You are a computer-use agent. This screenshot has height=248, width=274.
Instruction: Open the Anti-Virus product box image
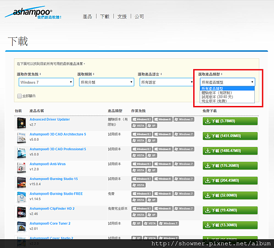pyautogui.click(x=21, y=168)
